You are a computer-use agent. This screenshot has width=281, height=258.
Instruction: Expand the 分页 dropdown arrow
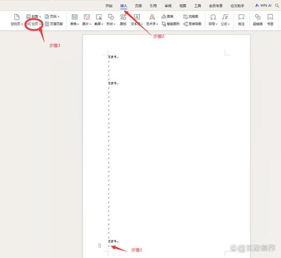(x=40, y=24)
